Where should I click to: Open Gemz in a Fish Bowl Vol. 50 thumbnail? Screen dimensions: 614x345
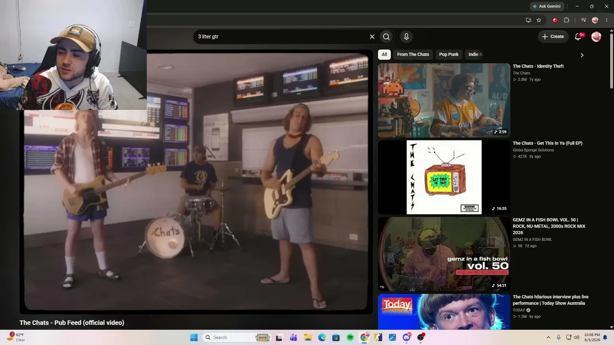pyautogui.click(x=444, y=254)
